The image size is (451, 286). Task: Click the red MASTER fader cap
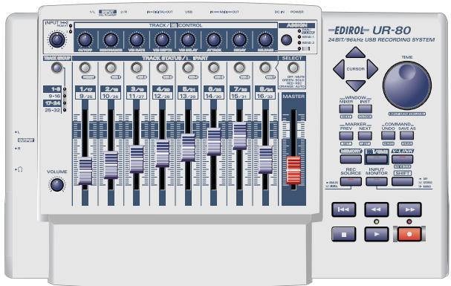click(x=293, y=170)
